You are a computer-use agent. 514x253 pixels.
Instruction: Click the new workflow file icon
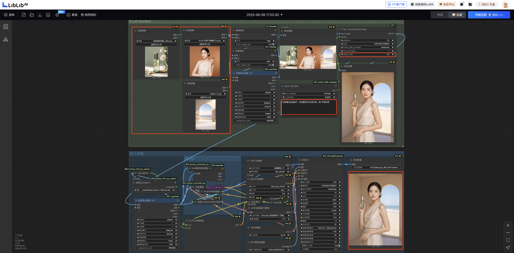pyautogui.click(x=24, y=15)
